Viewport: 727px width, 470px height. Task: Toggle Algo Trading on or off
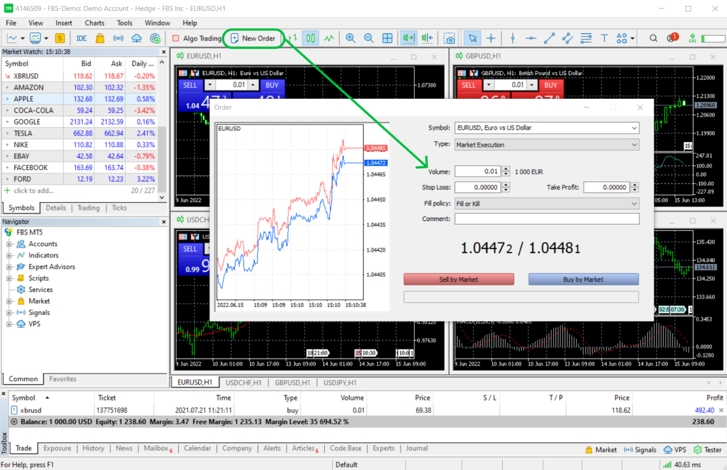(196, 38)
